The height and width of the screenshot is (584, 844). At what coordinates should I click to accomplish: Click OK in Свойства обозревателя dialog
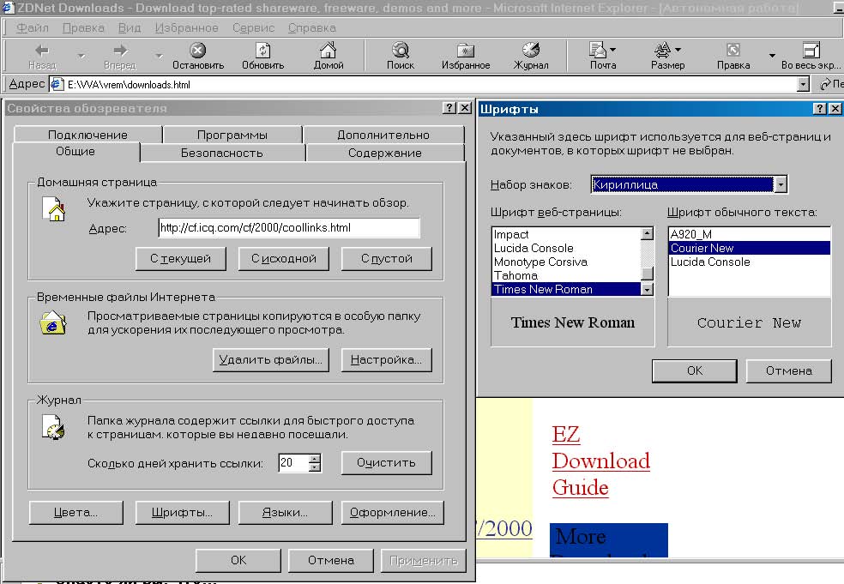238,560
